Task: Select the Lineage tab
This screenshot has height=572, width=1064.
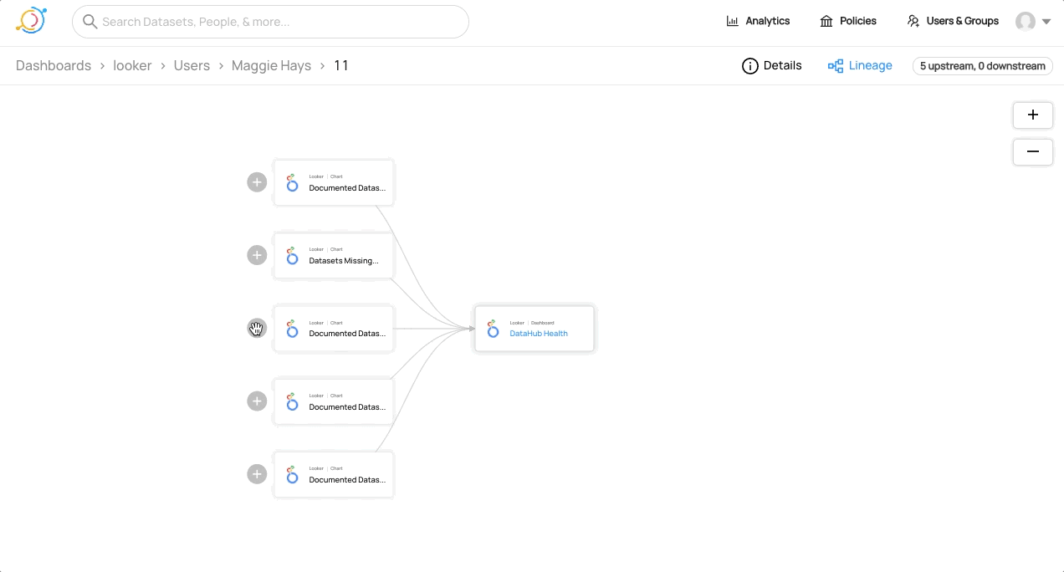Action: click(x=860, y=65)
